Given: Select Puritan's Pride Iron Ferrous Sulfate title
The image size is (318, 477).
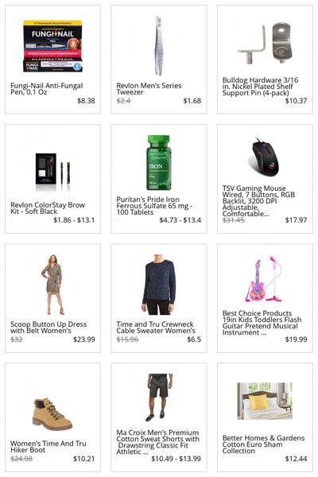Looking at the screenshot, I should click(x=154, y=206).
